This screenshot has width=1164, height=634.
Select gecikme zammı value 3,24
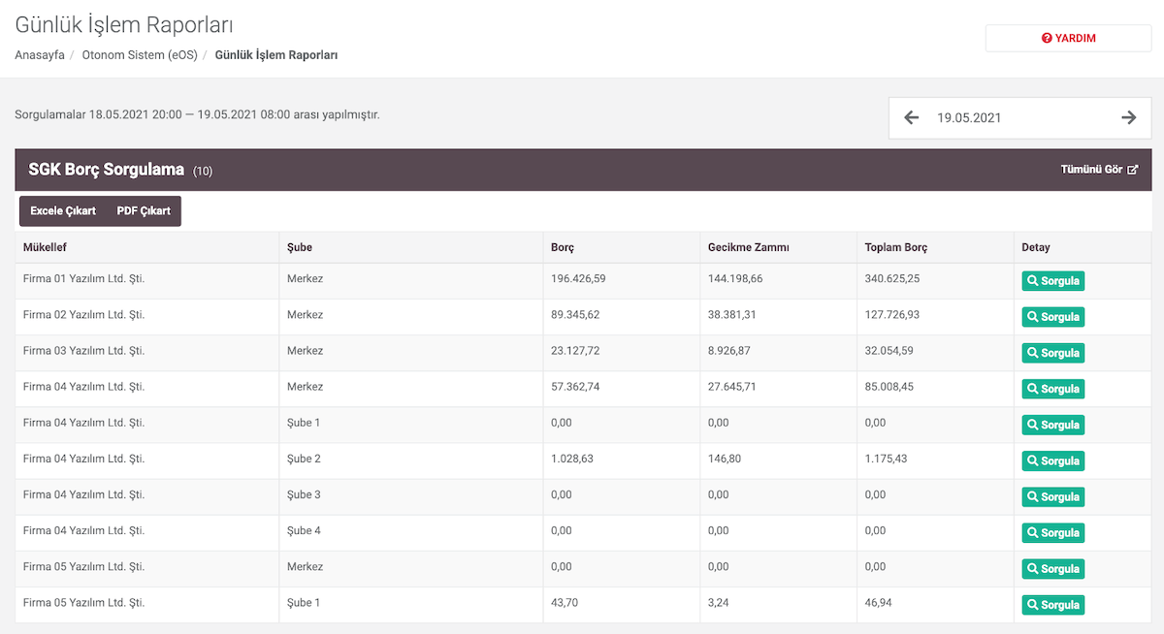(719, 602)
